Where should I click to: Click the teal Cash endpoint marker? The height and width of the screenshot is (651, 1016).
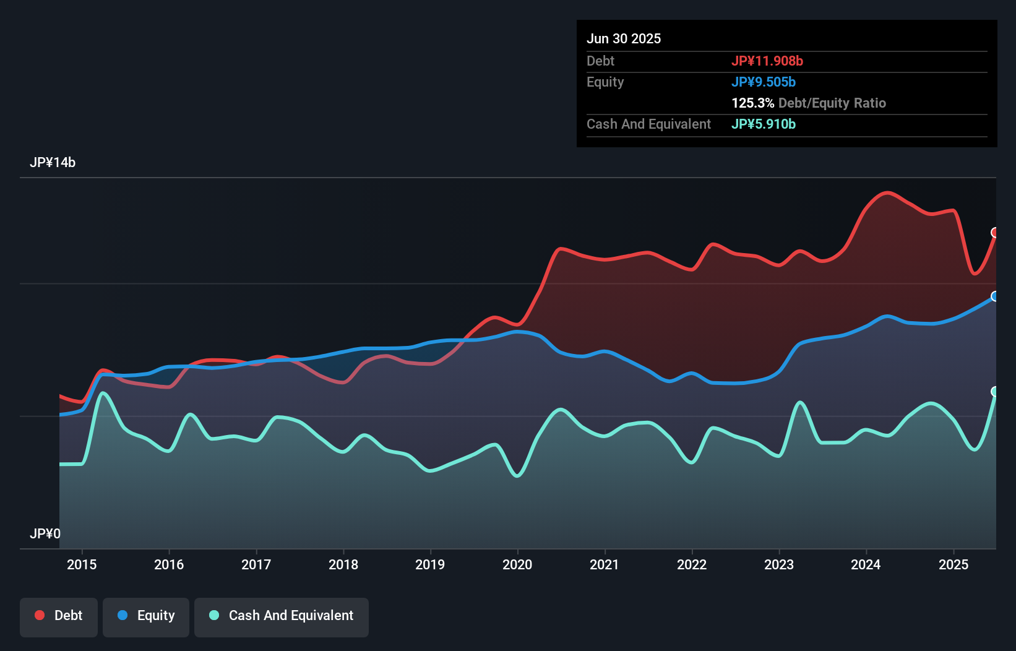pos(995,392)
